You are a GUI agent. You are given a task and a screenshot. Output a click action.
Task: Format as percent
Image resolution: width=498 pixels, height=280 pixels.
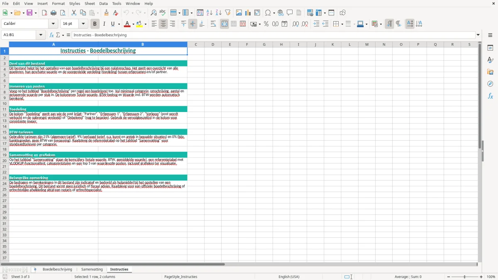(x=266, y=24)
